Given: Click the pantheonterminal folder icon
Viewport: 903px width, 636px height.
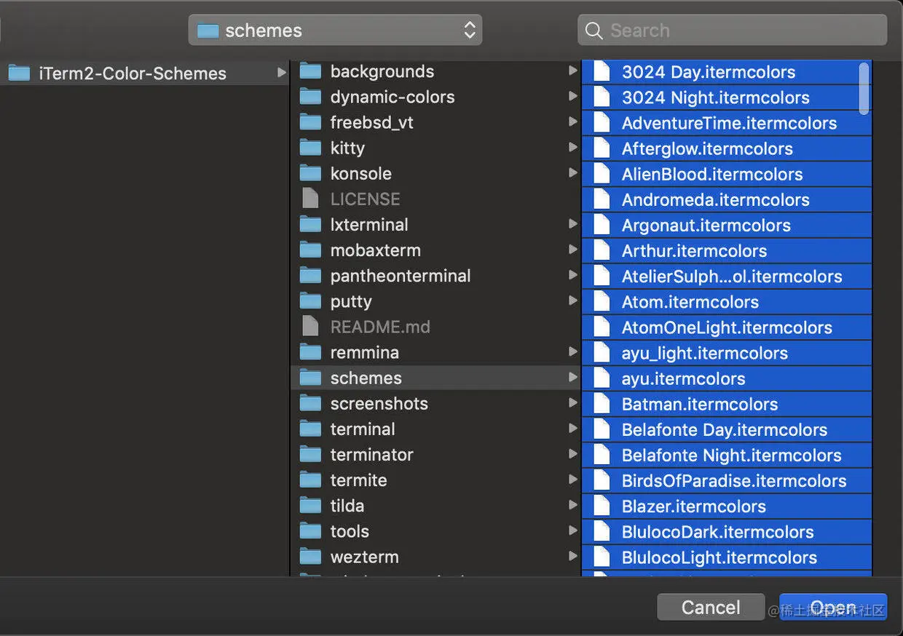Looking at the screenshot, I should click(311, 276).
